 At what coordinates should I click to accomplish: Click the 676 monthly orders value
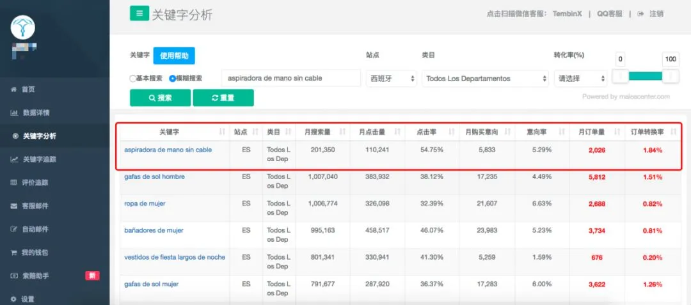[x=597, y=258]
